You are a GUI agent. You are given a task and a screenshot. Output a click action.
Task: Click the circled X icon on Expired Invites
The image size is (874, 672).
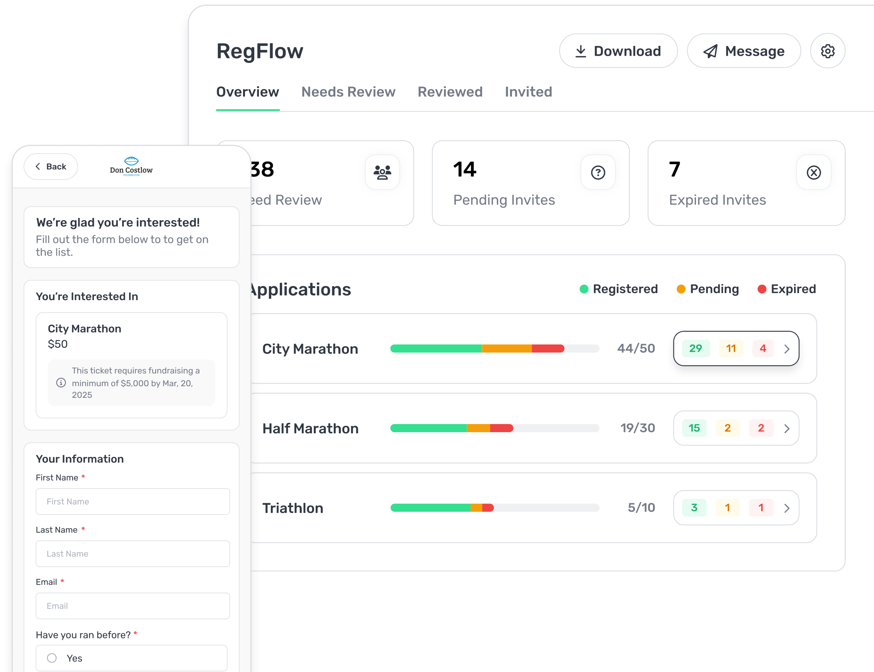[813, 172]
